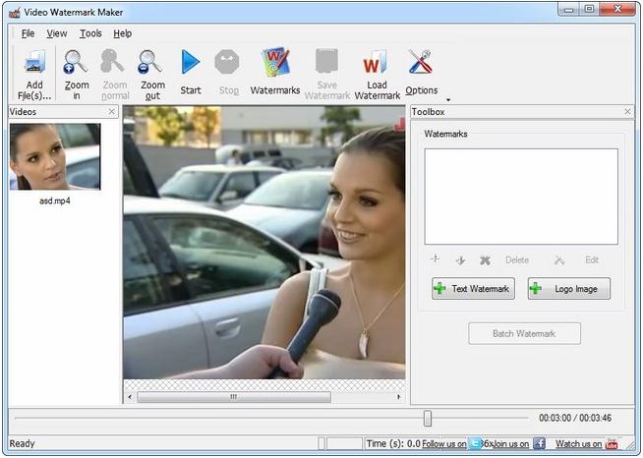Click the Delete label in Toolbox

pyautogui.click(x=517, y=259)
